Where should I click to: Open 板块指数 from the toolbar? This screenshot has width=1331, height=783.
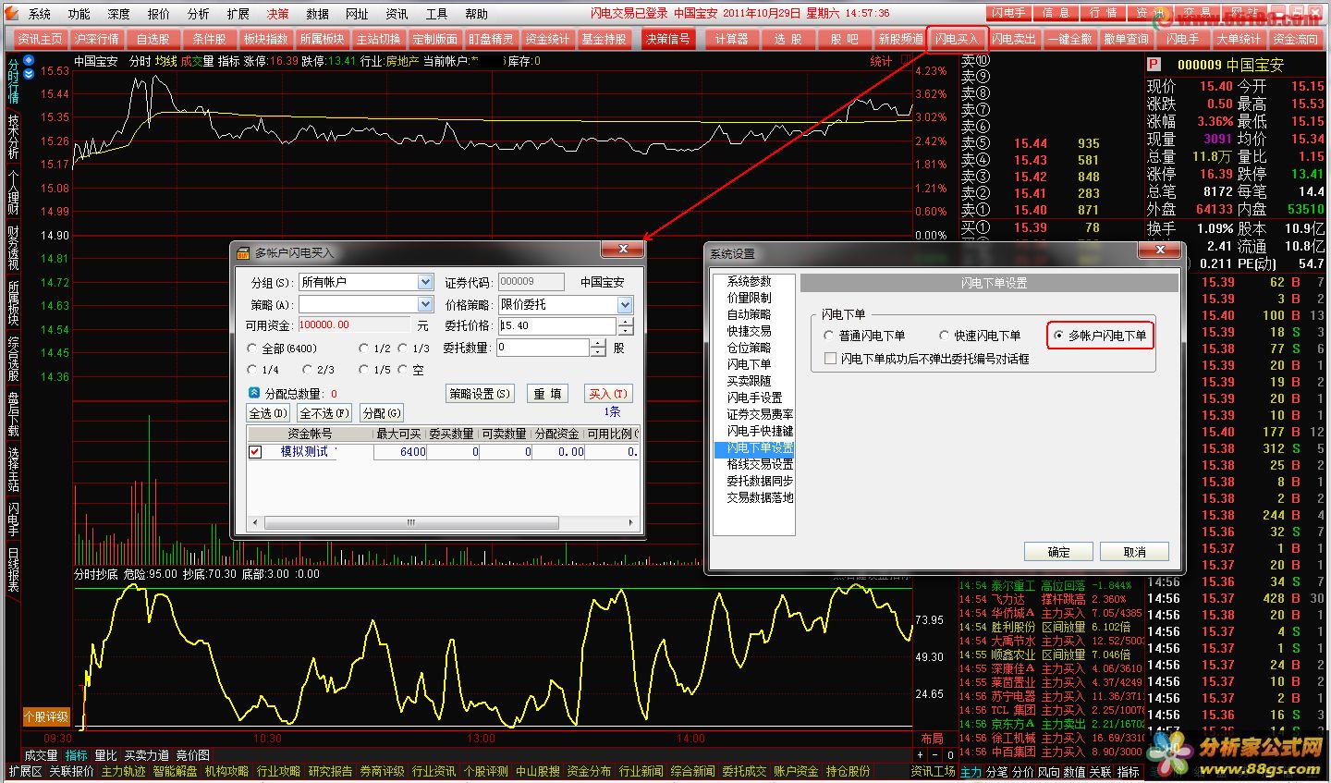pyautogui.click(x=266, y=39)
